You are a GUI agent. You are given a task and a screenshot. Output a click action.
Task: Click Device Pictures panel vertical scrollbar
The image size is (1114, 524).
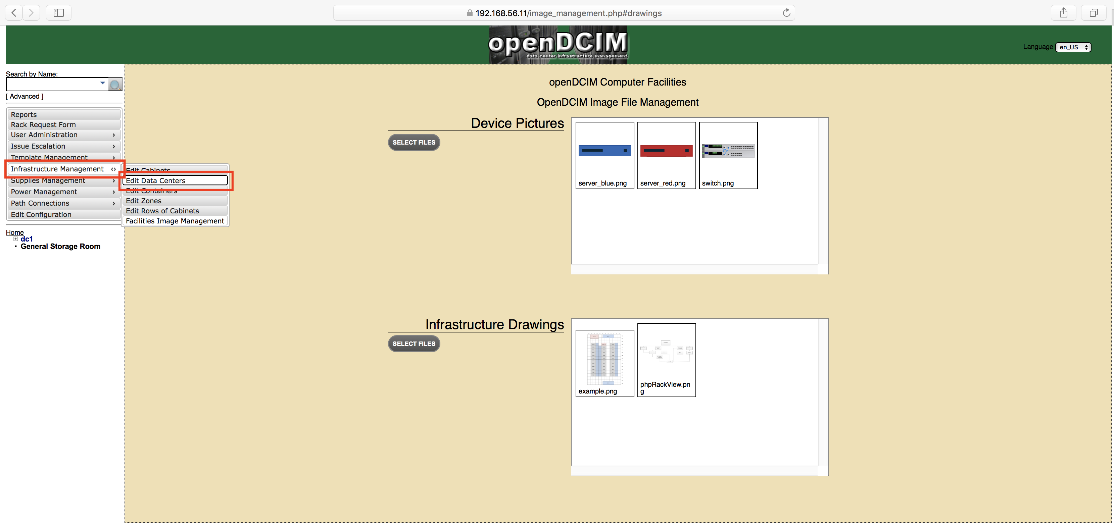tap(823, 192)
